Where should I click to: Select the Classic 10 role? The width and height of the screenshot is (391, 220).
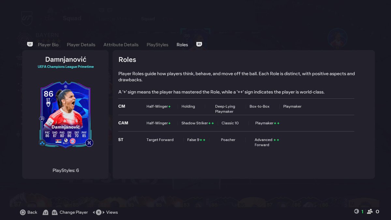(x=230, y=123)
